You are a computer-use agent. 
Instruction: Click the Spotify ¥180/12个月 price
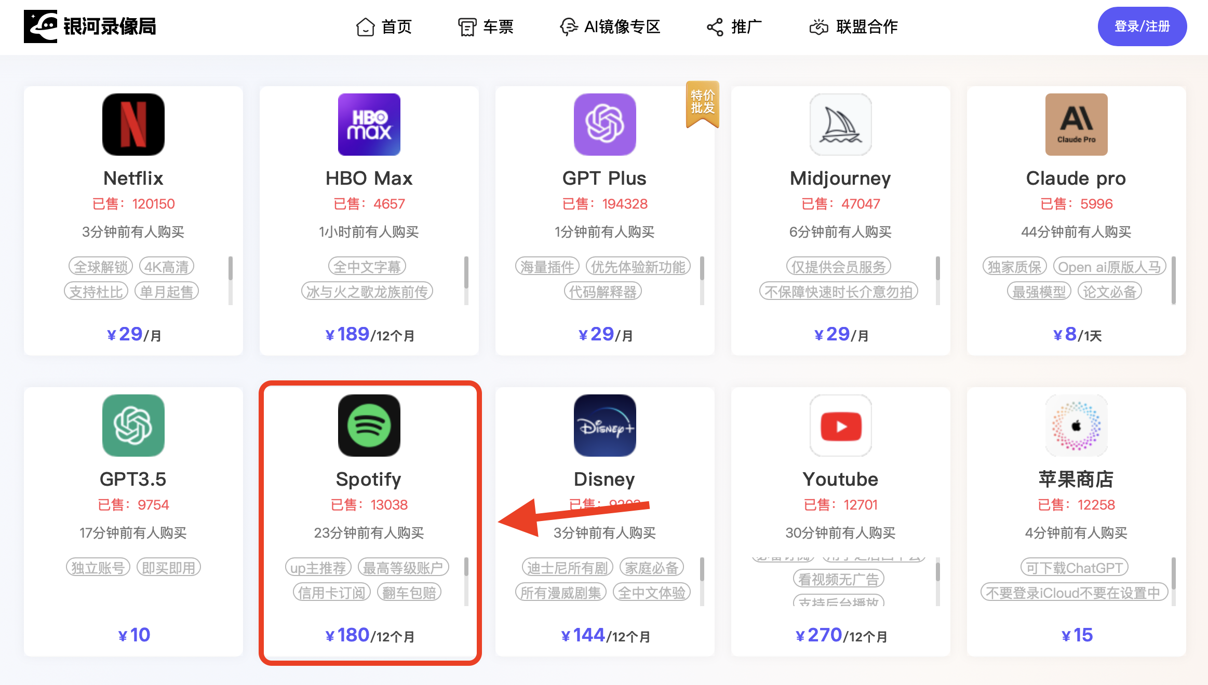[369, 635]
